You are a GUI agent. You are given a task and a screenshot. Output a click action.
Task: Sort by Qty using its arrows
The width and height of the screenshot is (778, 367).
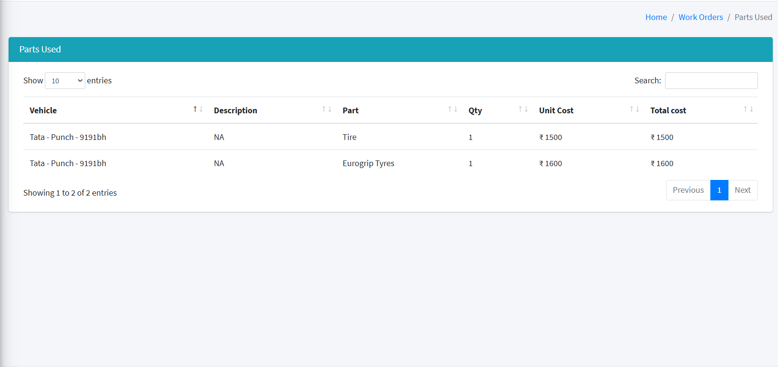(x=523, y=109)
